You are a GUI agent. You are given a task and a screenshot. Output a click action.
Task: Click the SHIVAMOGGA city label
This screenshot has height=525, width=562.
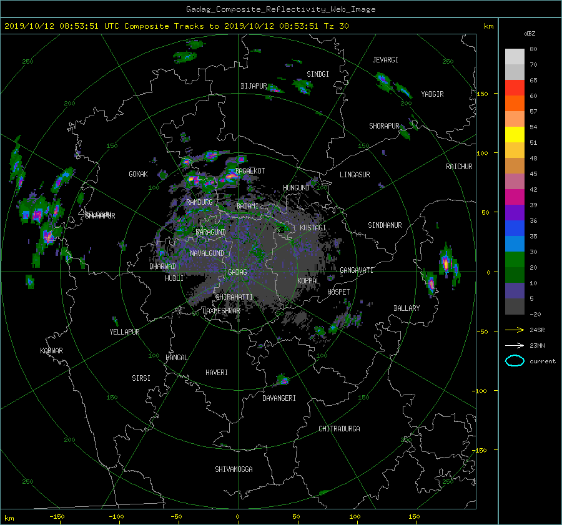pos(234,469)
